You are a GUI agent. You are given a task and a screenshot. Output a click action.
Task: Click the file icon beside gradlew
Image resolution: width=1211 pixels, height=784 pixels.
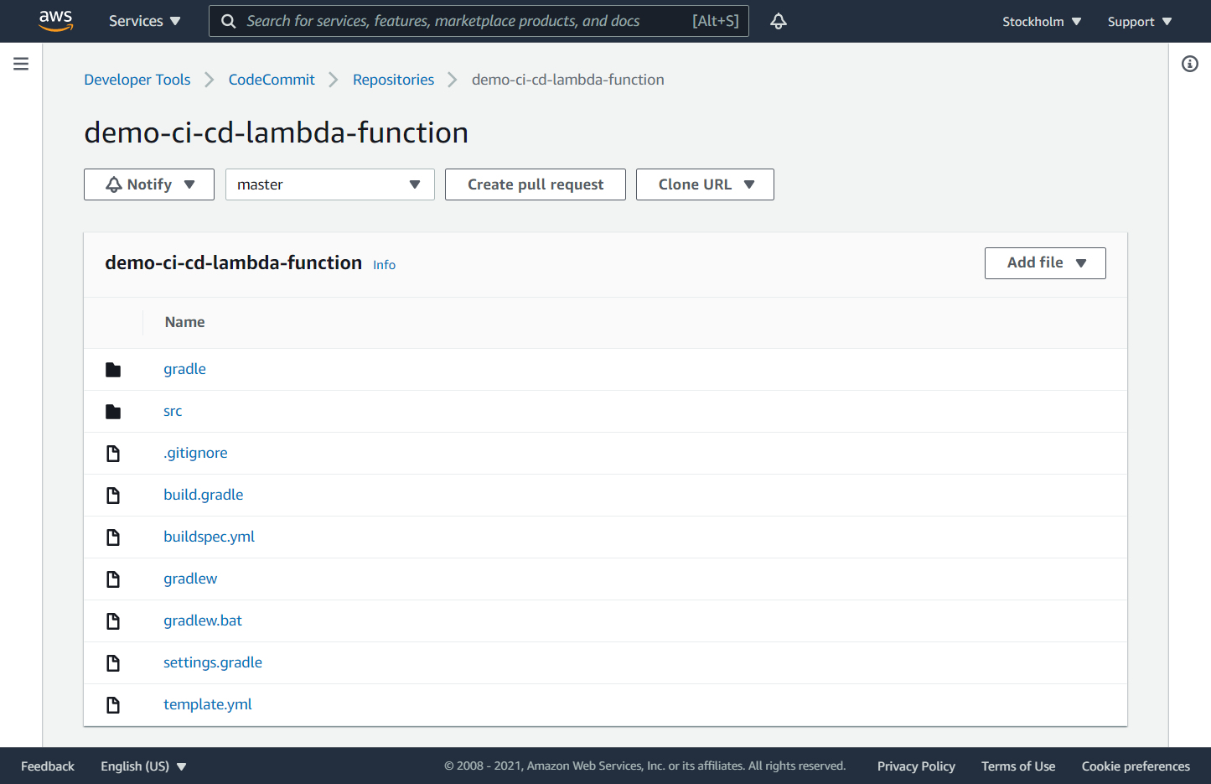113,579
